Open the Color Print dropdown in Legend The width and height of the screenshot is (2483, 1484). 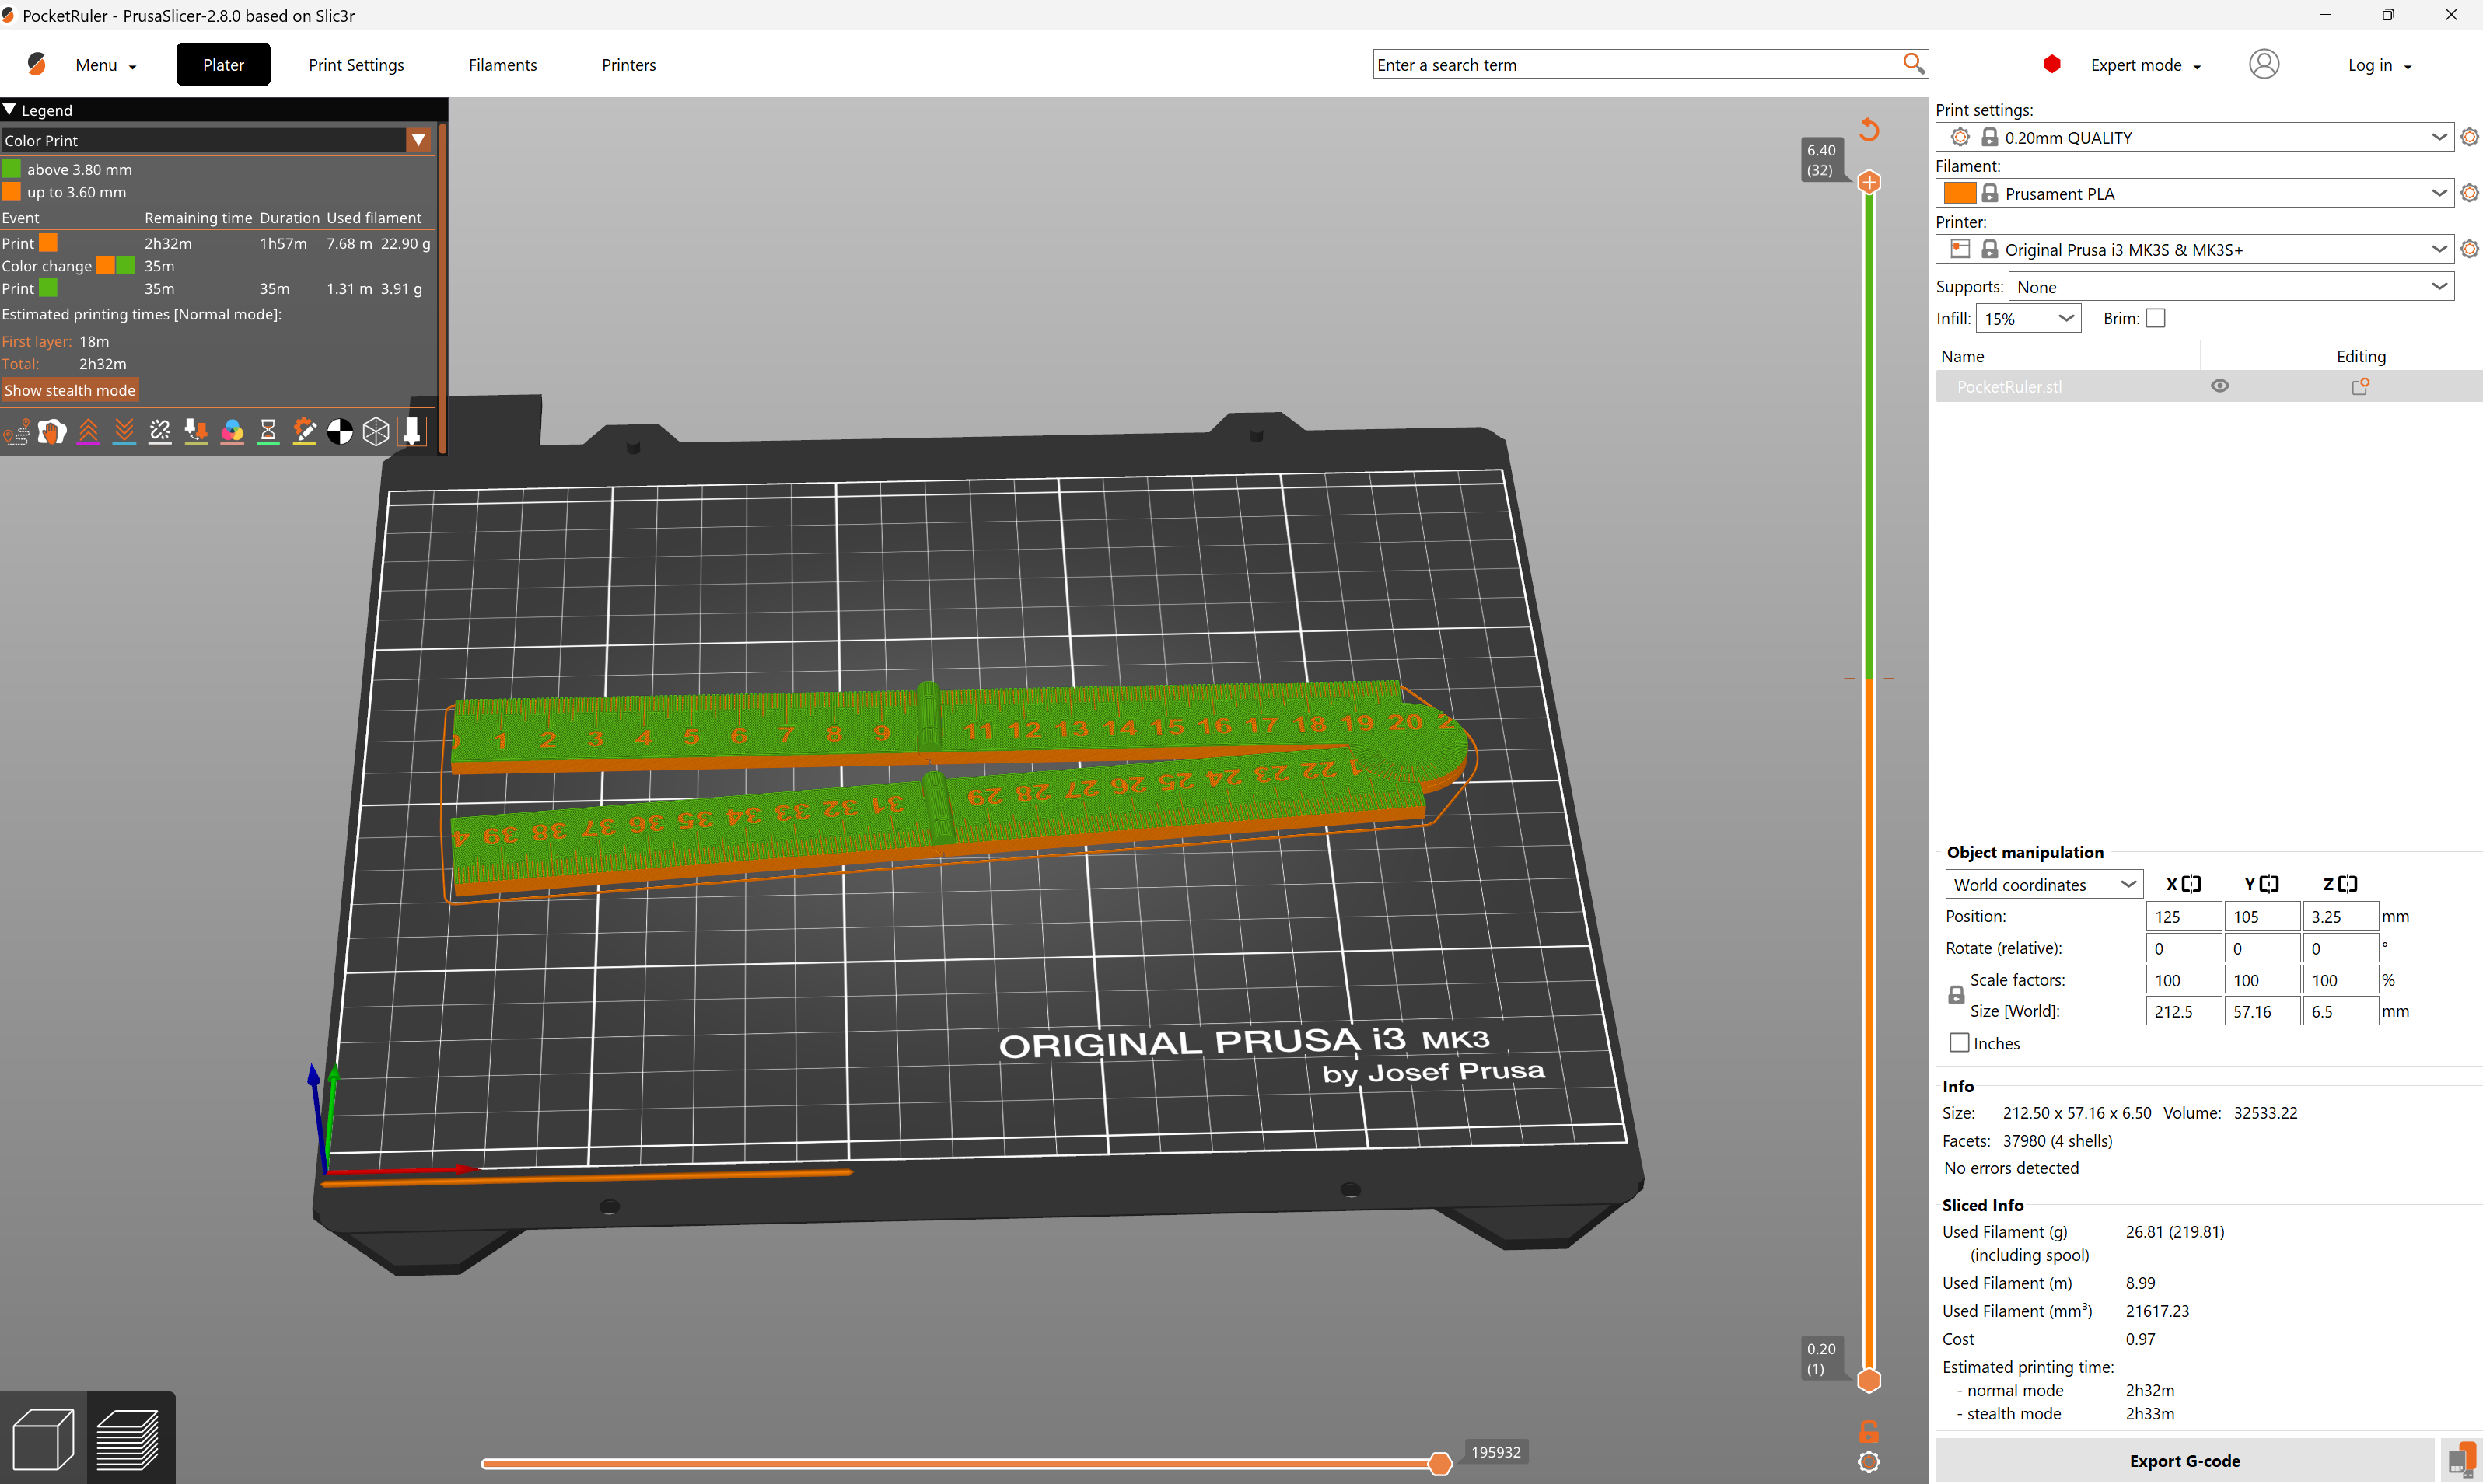[419, 140]
